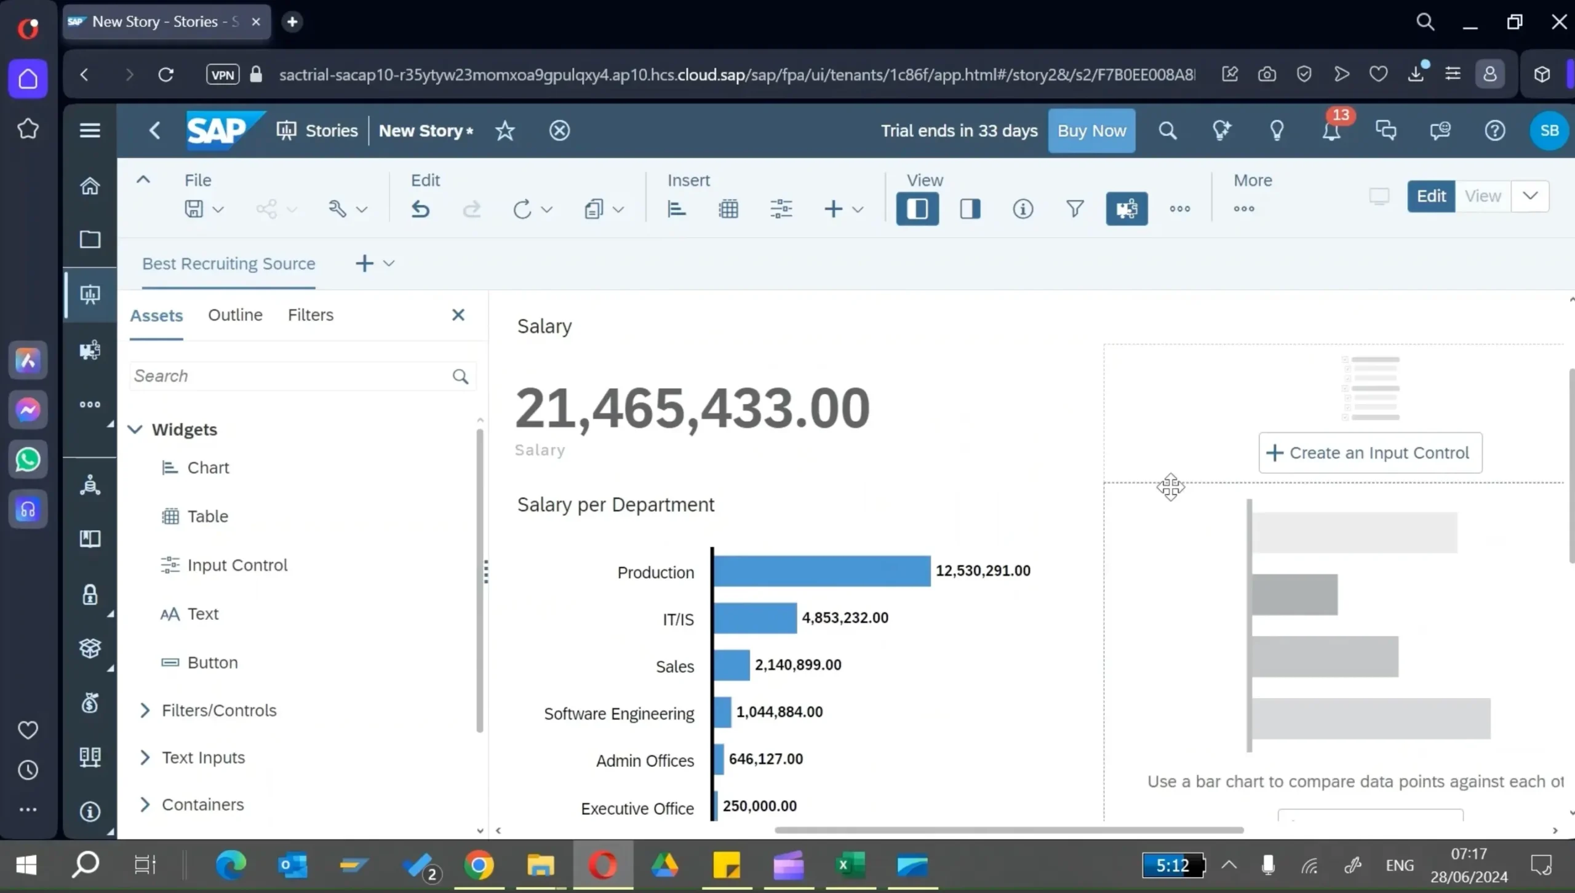Click the Production bar in the chart
This screenshot has height=893, width=1575.
[823, 571]
